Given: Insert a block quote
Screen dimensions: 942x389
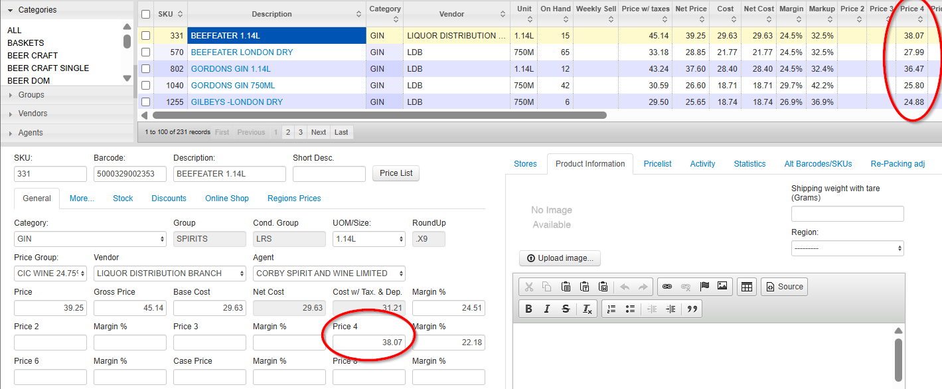Looking at the screenshot, I should (692, 309).
